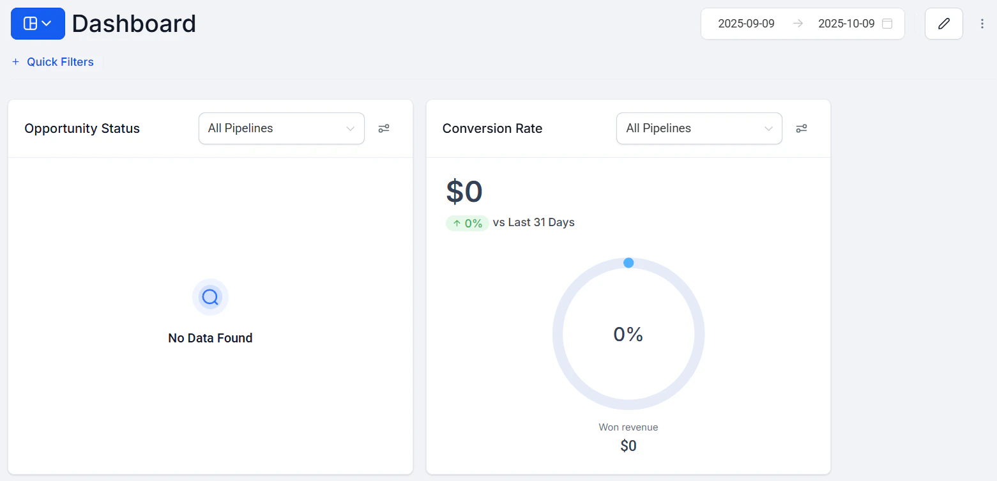Screen dimensions: 997x481
Task: Open All Pipelines dropdown for Conversion Rate
Action: coord(699,128)
